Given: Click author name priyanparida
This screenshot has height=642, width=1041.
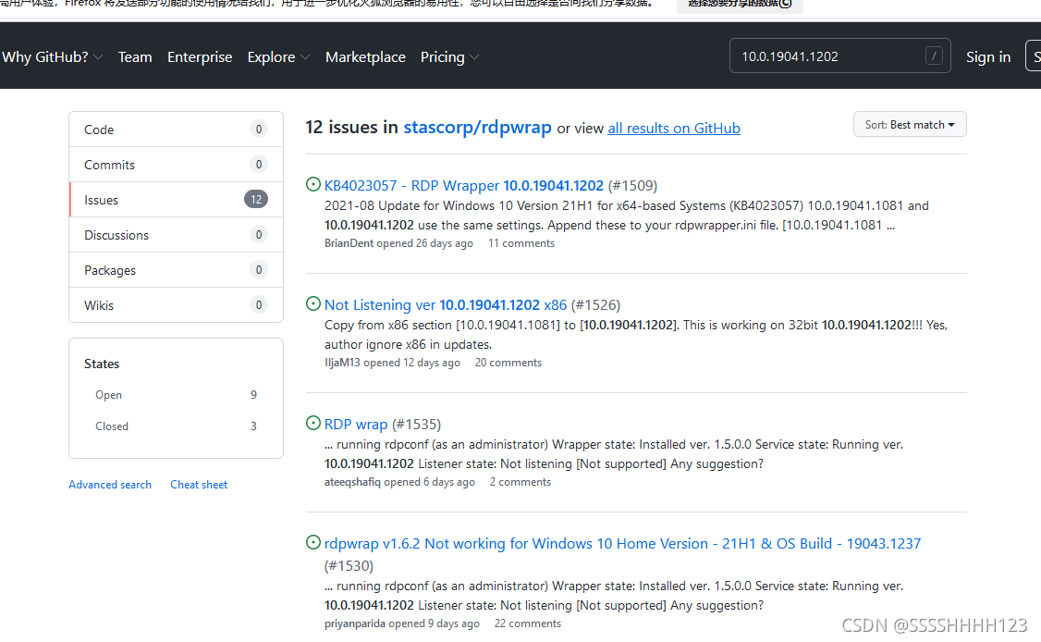Looking at the screenshot, I should 354,623.
